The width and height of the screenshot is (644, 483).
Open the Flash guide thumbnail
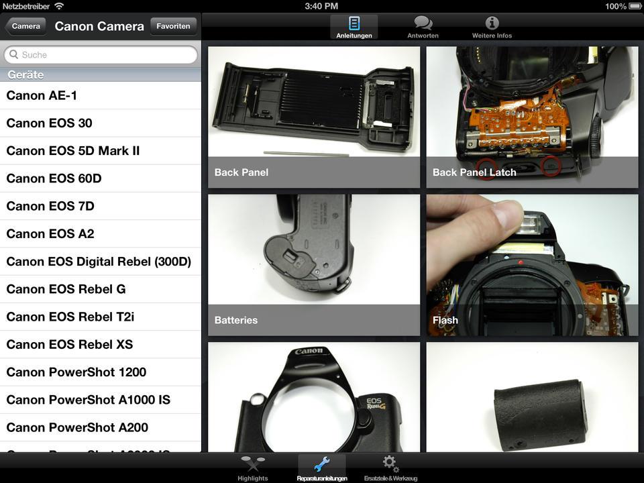pyautogui.click(x=532, y=265)
